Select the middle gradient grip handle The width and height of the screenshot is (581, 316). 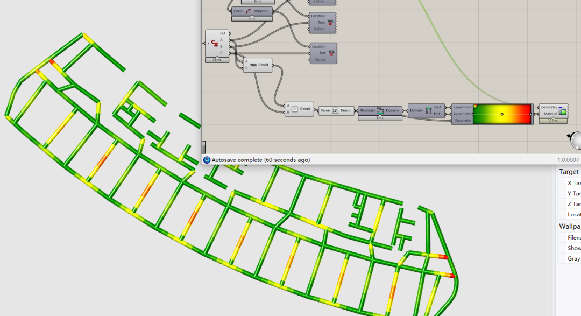point(502,114)
